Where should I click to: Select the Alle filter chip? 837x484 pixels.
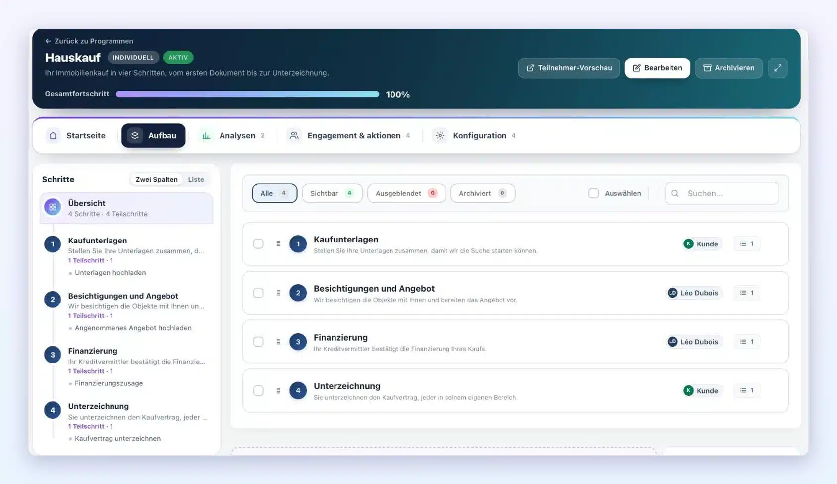pyautogui.click(x=274, y=193)
